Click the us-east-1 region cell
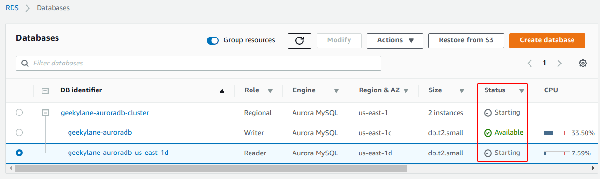600x179 pixels. coord(373,113)
